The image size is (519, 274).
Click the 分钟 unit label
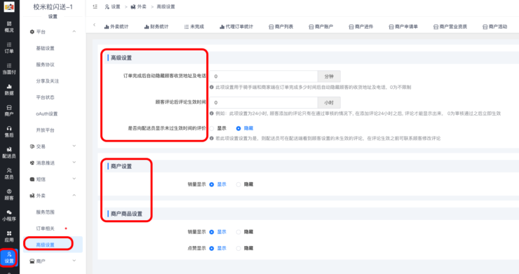point(329,76)
